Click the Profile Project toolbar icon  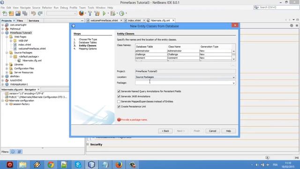tap(122, 14)
